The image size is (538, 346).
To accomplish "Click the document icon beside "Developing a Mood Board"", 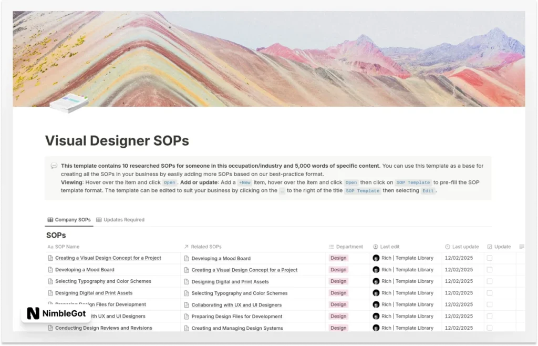I will 50,269.
